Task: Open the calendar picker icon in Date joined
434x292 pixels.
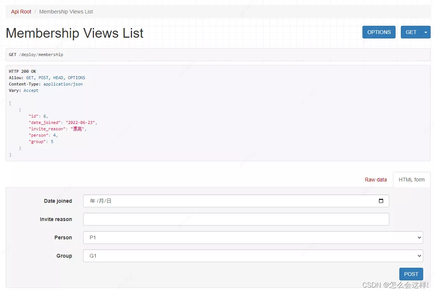Action: (x=381, y=201)
